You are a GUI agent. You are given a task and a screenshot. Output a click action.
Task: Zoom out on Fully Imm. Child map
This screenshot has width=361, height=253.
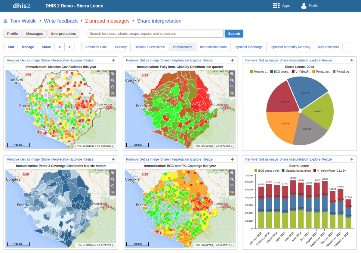point(232,80)
